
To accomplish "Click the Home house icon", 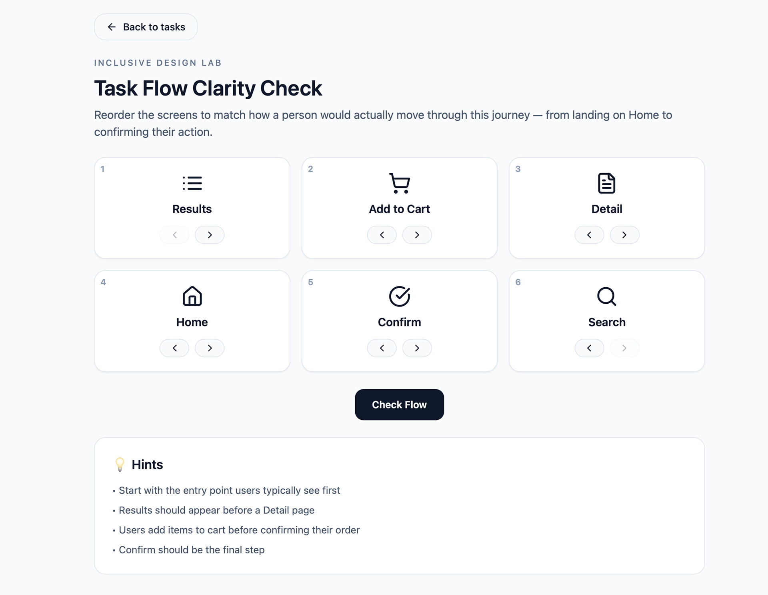I will point(192,296).
